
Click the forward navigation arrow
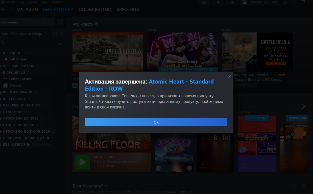pos(11,10)
